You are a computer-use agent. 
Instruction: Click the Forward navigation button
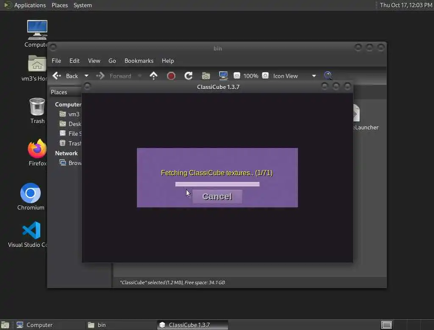(114, 76)
